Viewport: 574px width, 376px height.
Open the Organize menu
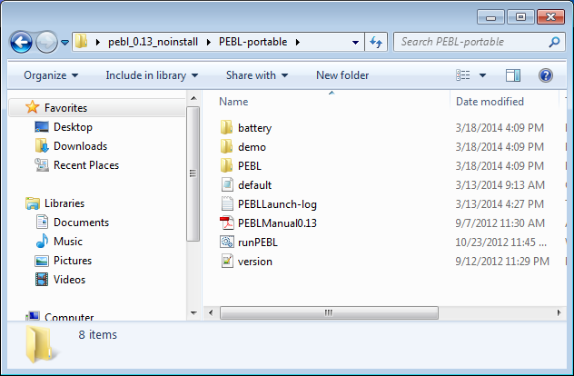tap(51, 75)
